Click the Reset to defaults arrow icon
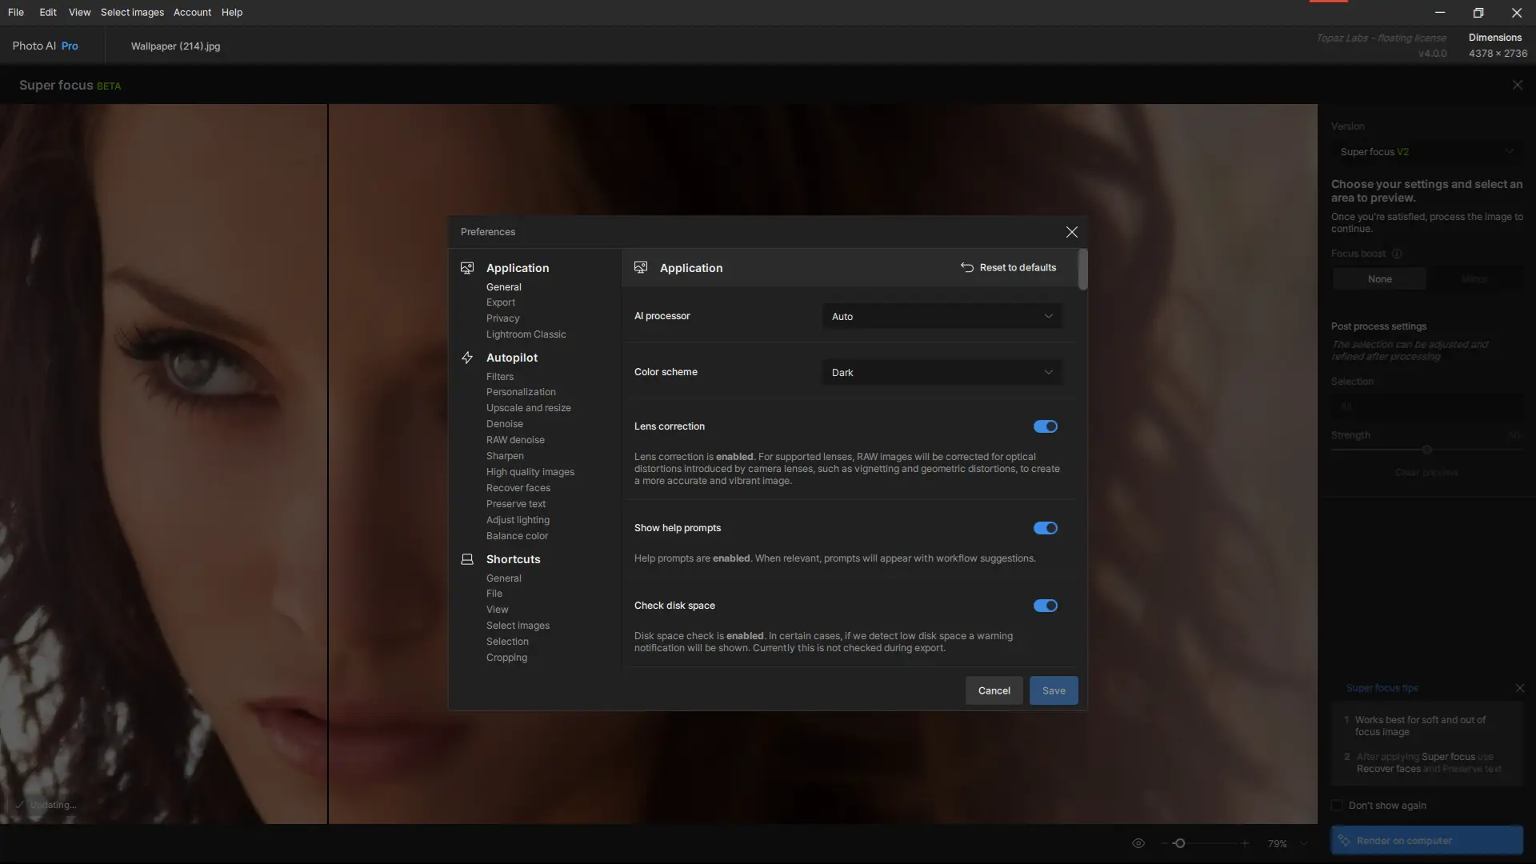This screenshot has width=1536, height=864. click(x=966, y=267)
